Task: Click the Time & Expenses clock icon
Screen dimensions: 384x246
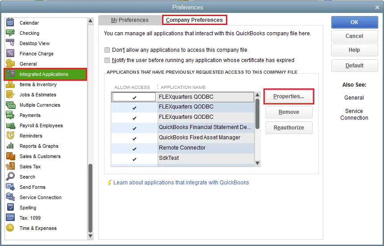Action: 10,228
